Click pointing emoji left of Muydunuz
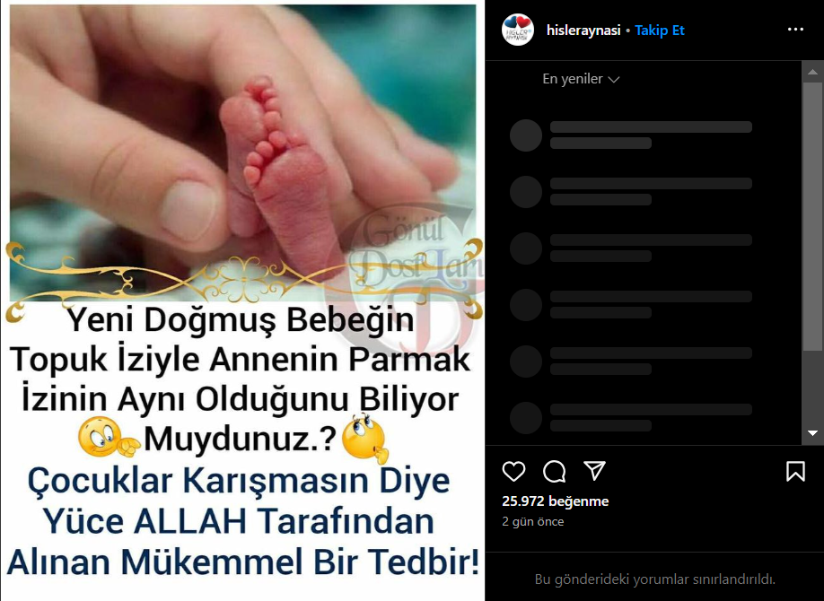Image resolution: width=824 pixels, height=601 pixels. pos(109,438)
